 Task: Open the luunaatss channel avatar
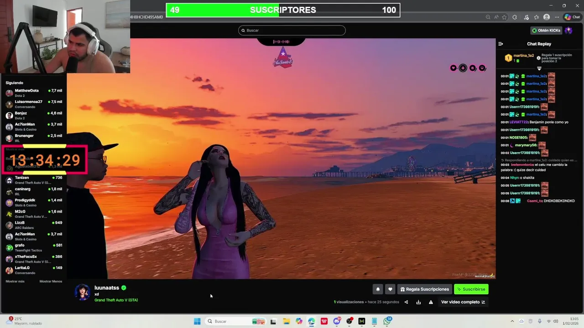point(83,292)
